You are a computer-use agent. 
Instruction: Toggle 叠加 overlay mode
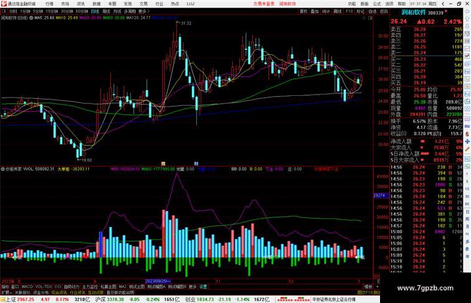pyautogui.click(x=315, y=11)
